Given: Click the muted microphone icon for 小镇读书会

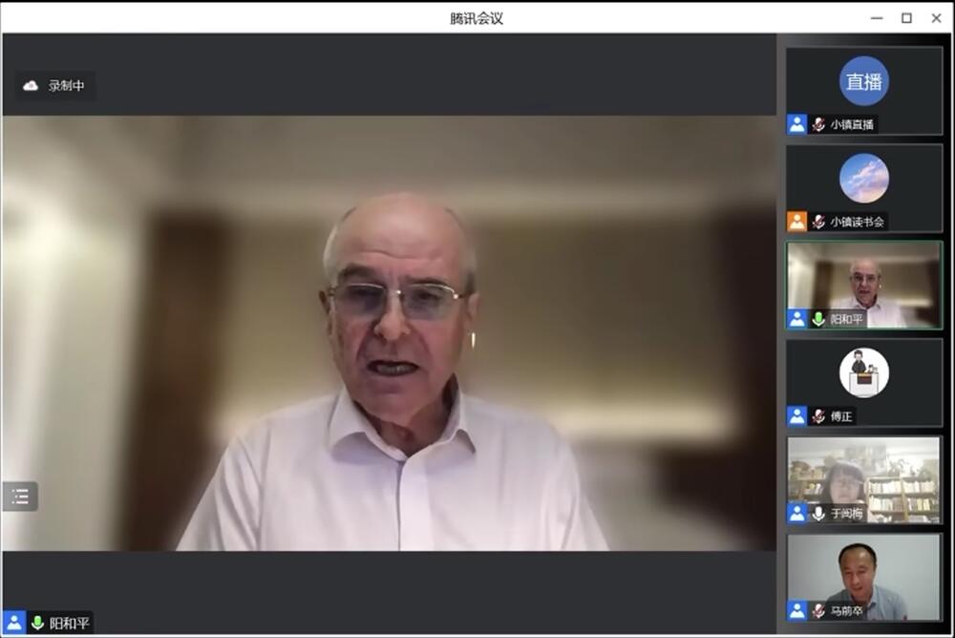Looking at the screenshot, I should point(818,222).
